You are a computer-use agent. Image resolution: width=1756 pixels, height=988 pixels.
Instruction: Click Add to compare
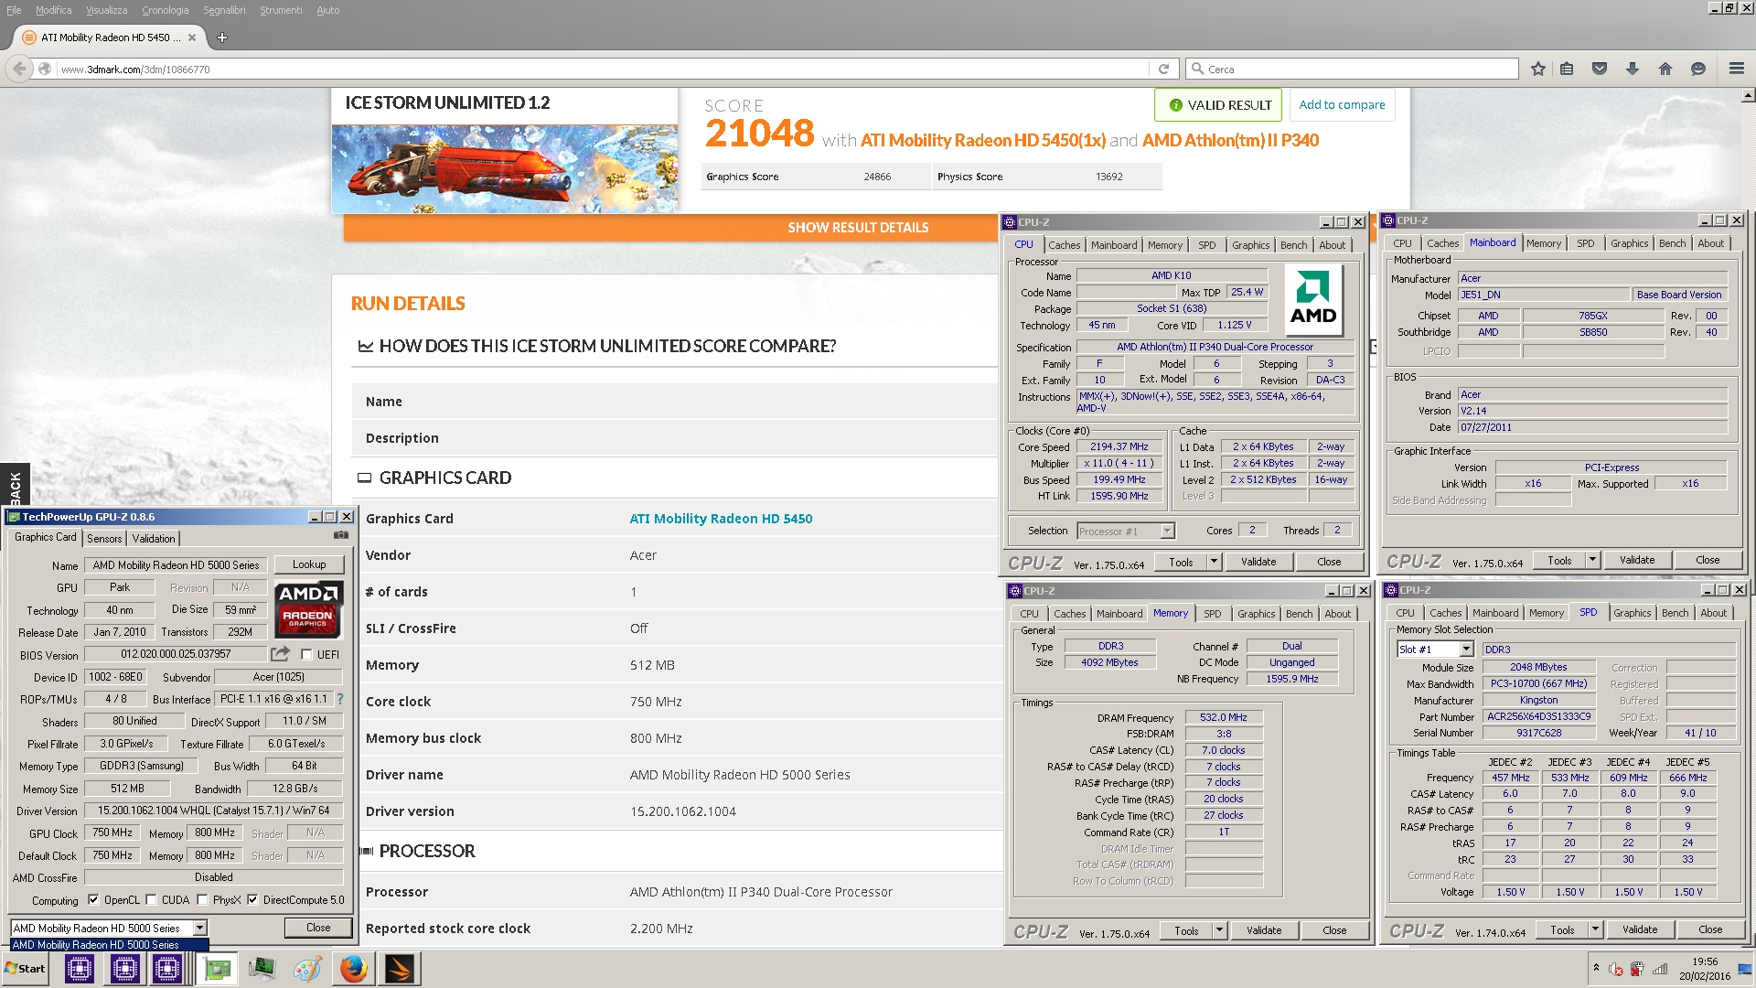(x=1342, y=105)
